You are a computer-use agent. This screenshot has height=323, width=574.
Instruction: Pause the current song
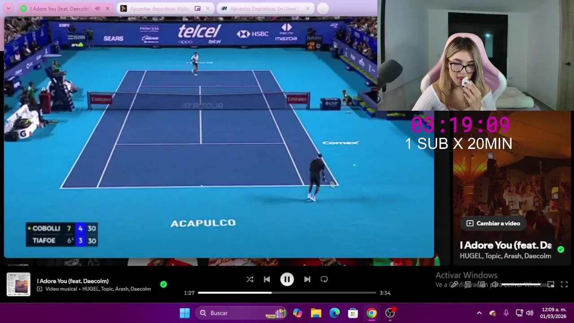(287, 279)
